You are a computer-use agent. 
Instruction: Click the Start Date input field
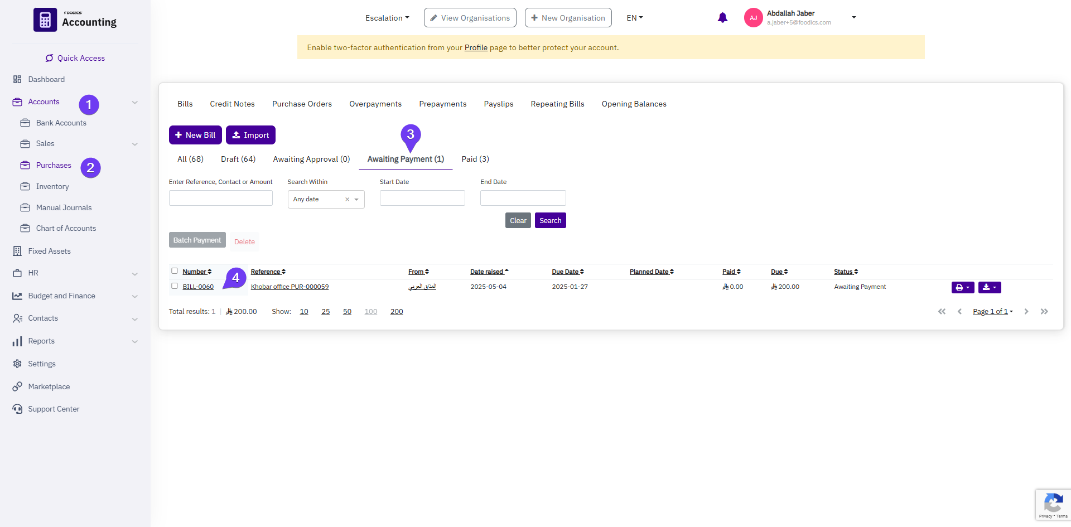(422, 198)
